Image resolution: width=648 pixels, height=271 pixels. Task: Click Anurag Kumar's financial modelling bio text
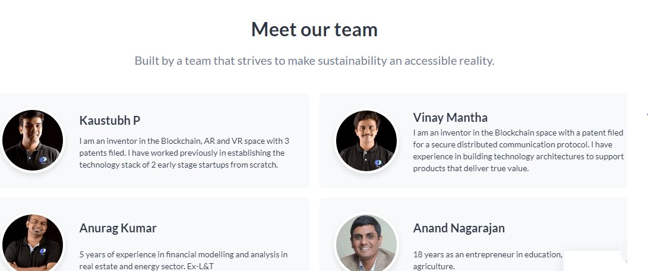(184, 260)
